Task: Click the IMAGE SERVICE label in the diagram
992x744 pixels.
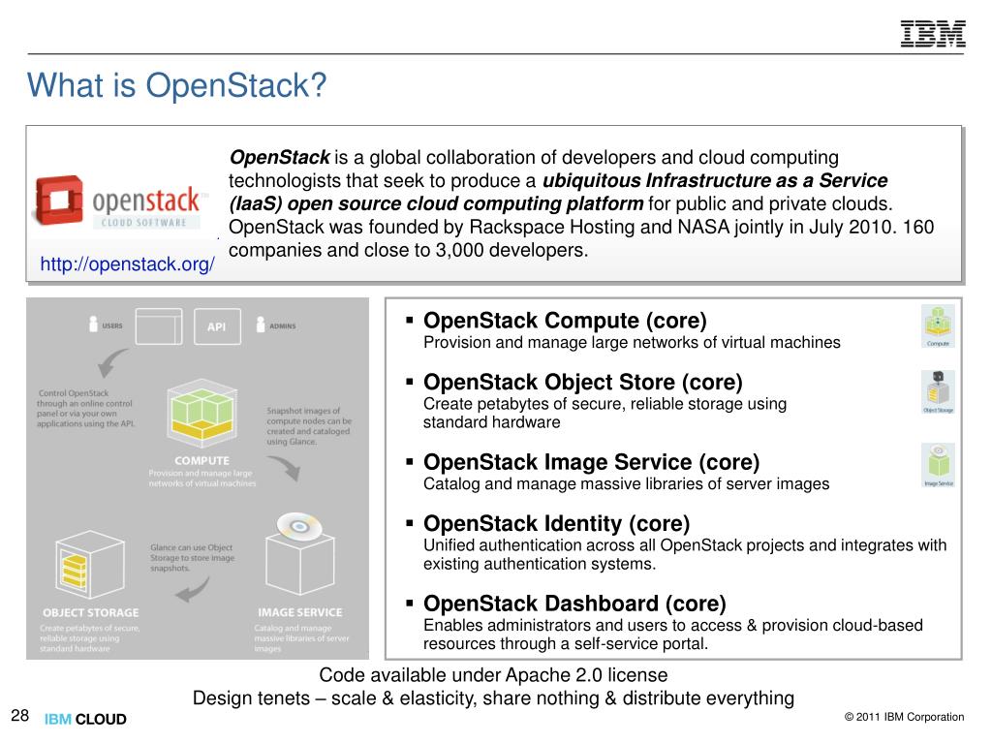Action: pyautogui.click(x=300, y=612)
